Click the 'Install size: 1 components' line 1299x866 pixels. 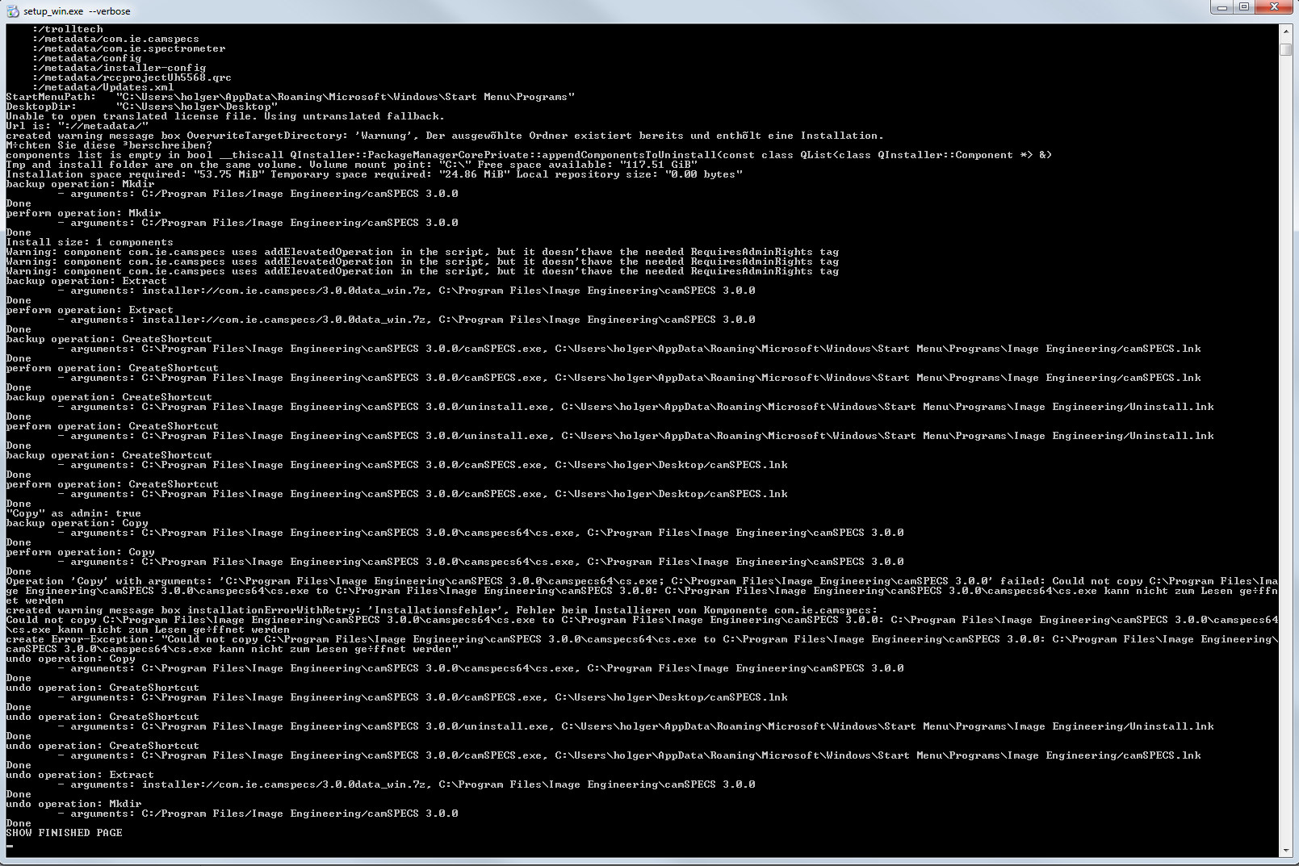(90, 242)
